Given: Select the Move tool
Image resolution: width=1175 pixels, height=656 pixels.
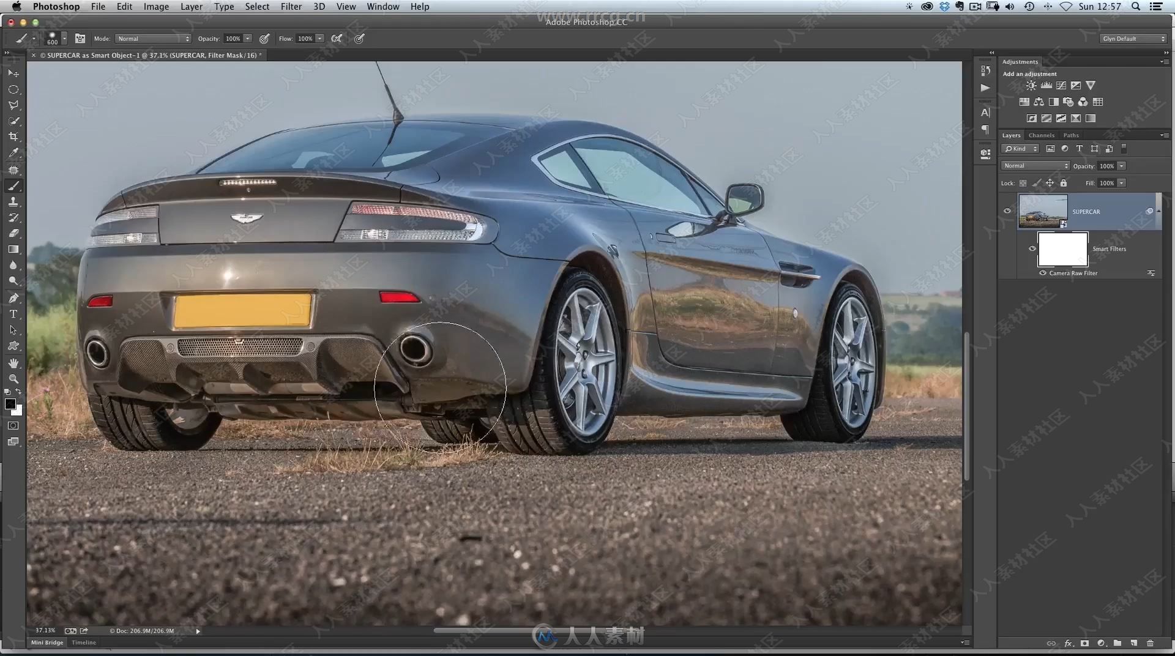Looking at the screenshot, I should (13, 73).
